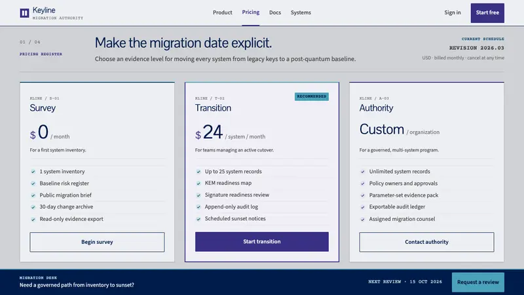Click checkmark icon beside Baseline risk register
524x295 pixels.
click(33, 184)
